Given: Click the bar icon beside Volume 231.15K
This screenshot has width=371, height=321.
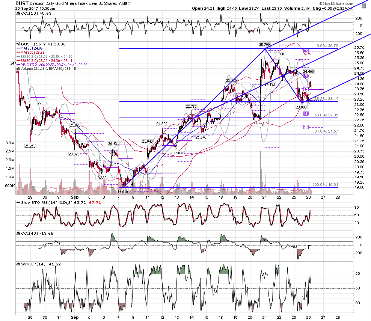Looking at the screenshot, I should coord(18,69).
